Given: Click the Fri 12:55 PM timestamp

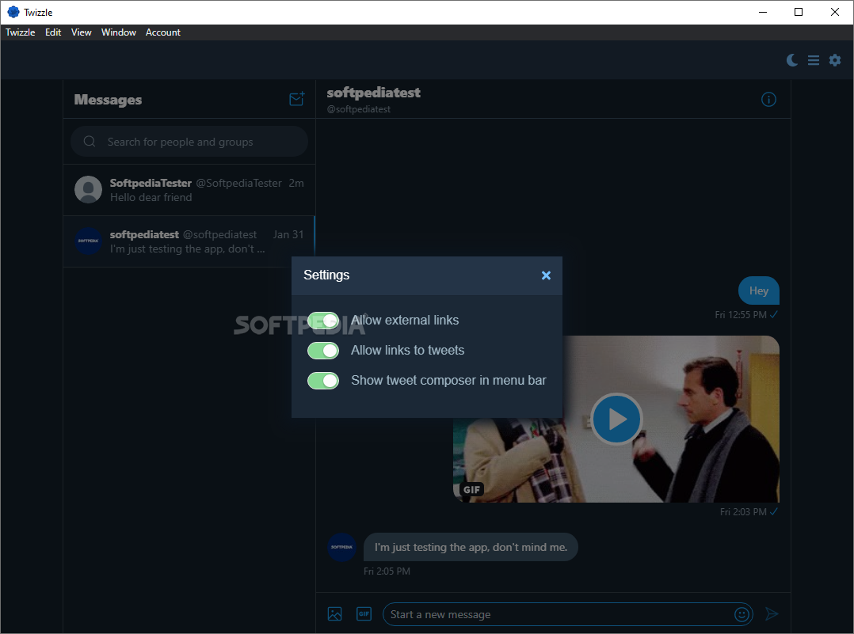Looking at the screenshot, I should tap(741, 314).
